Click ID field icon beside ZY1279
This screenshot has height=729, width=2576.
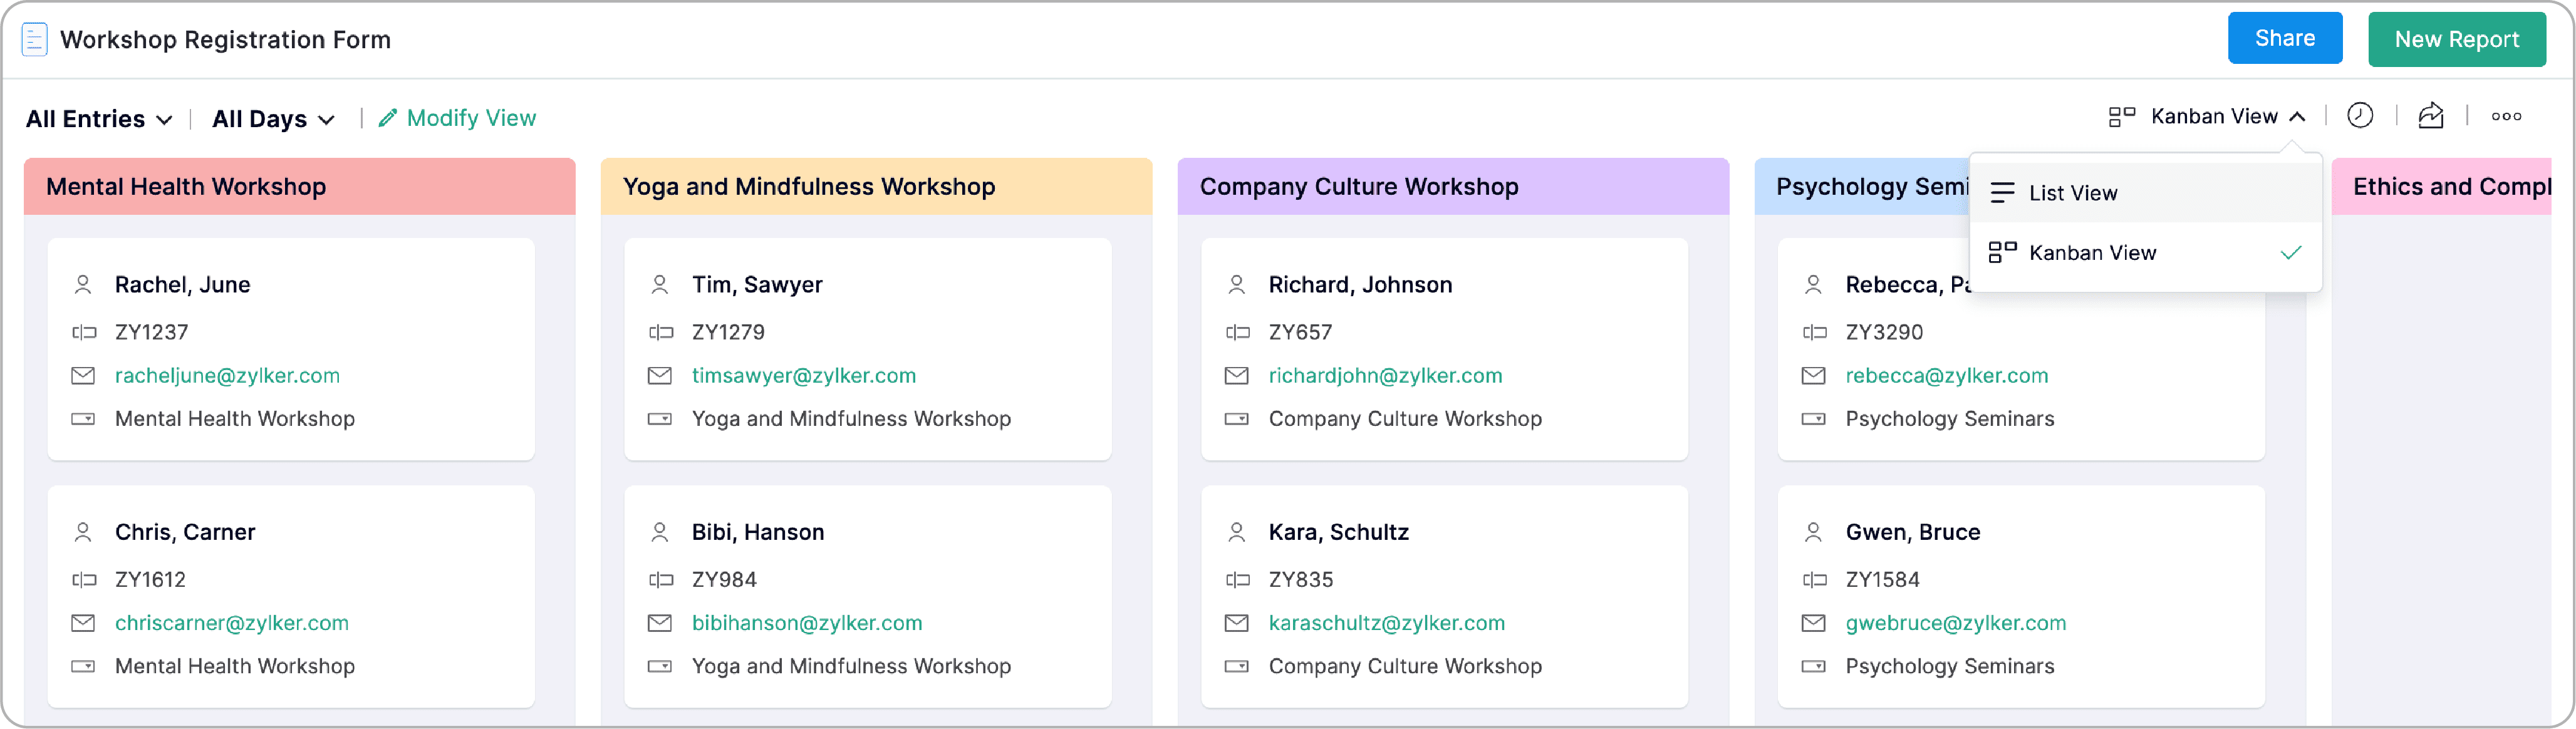(x=660, y=332)
